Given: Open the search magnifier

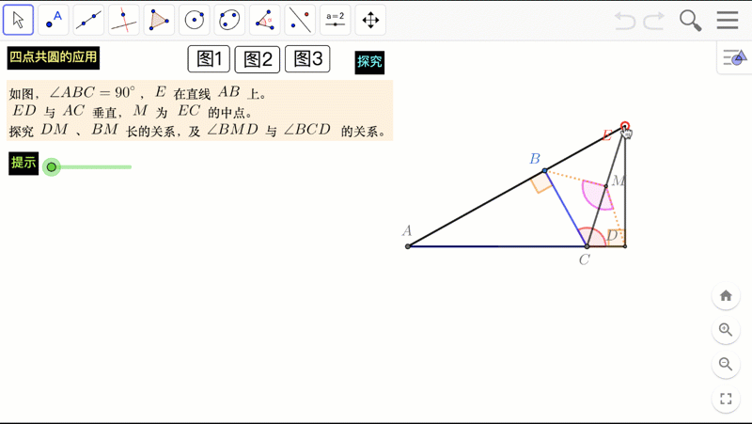Looking at the screenshot, I should 691,20.
